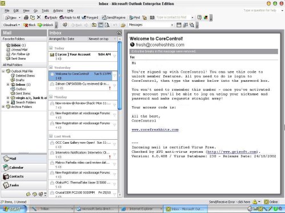Open the New item dropdown arrow

tap(19, 18)
